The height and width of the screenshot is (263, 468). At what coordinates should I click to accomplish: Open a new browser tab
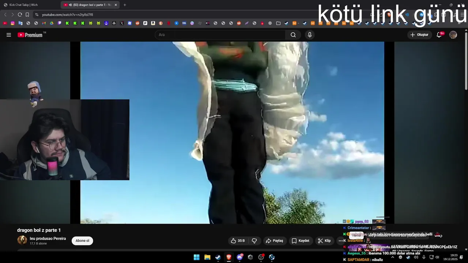(x=125, y=5)
